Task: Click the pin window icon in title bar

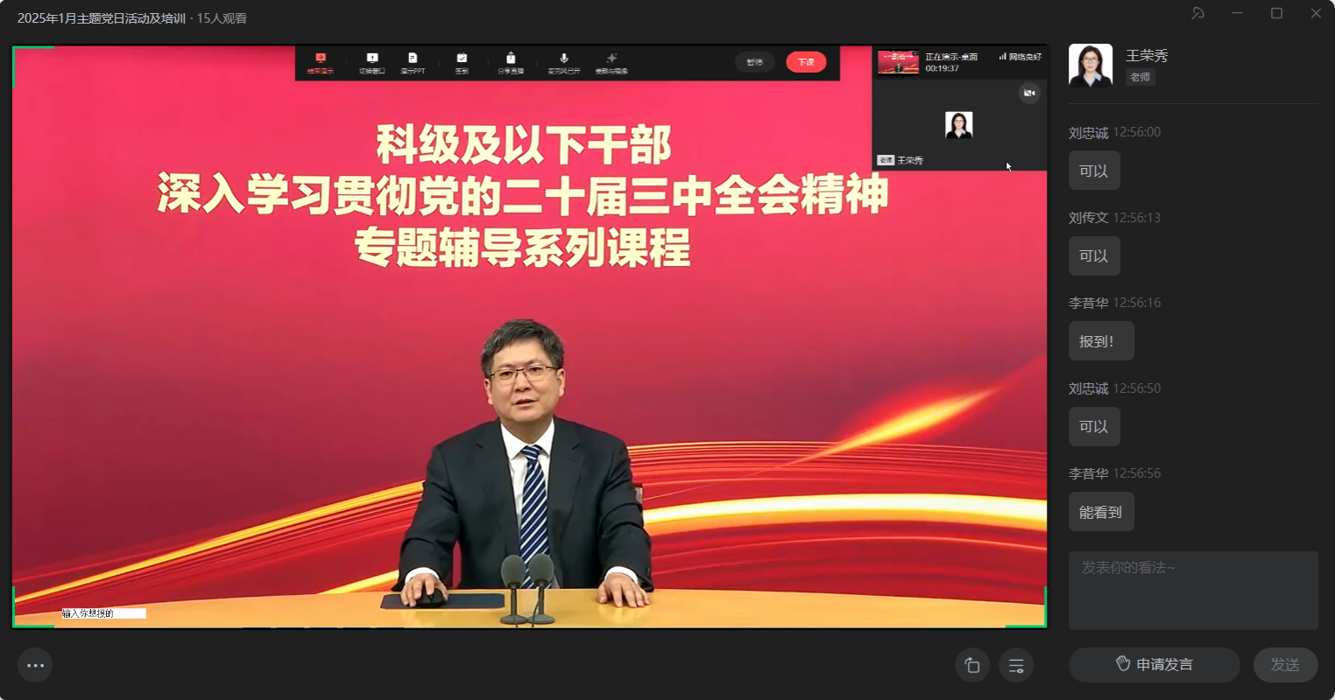Action: 1197,13
